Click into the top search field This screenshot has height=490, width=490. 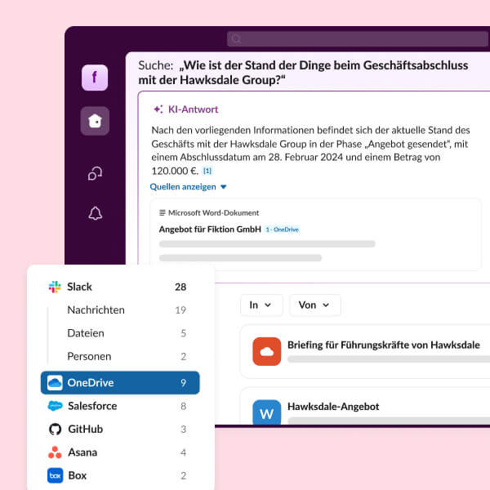[x=358, y=38]
